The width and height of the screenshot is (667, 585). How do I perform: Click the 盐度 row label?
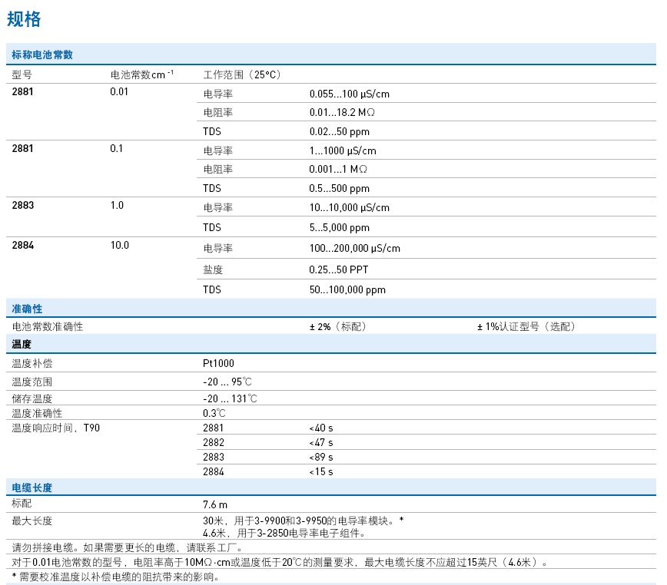pos(213,270)
